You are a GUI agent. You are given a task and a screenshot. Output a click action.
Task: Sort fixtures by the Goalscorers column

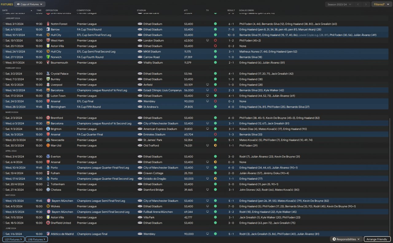pos(247,10)
